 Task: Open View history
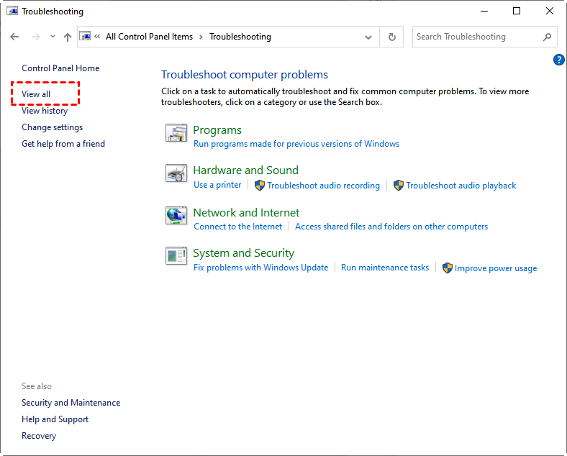(x=45, y=111)
